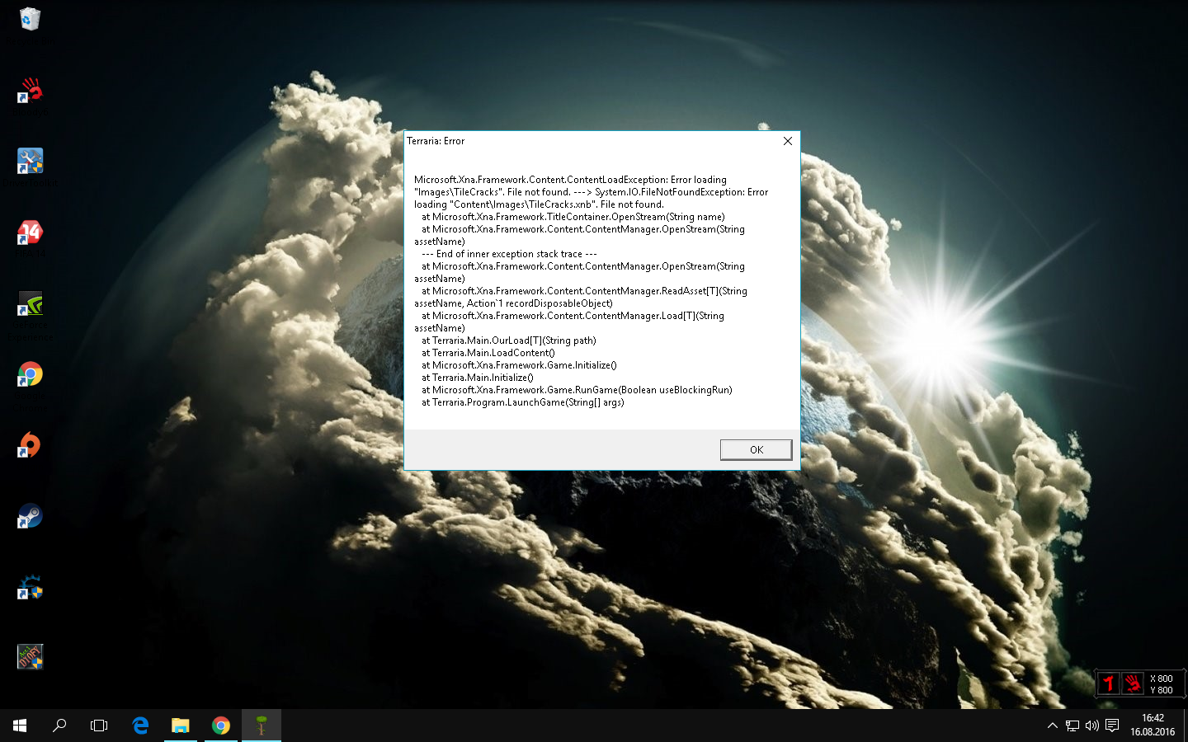Open Task View on the taskbar
The image size is (1188, 742).
99,726
